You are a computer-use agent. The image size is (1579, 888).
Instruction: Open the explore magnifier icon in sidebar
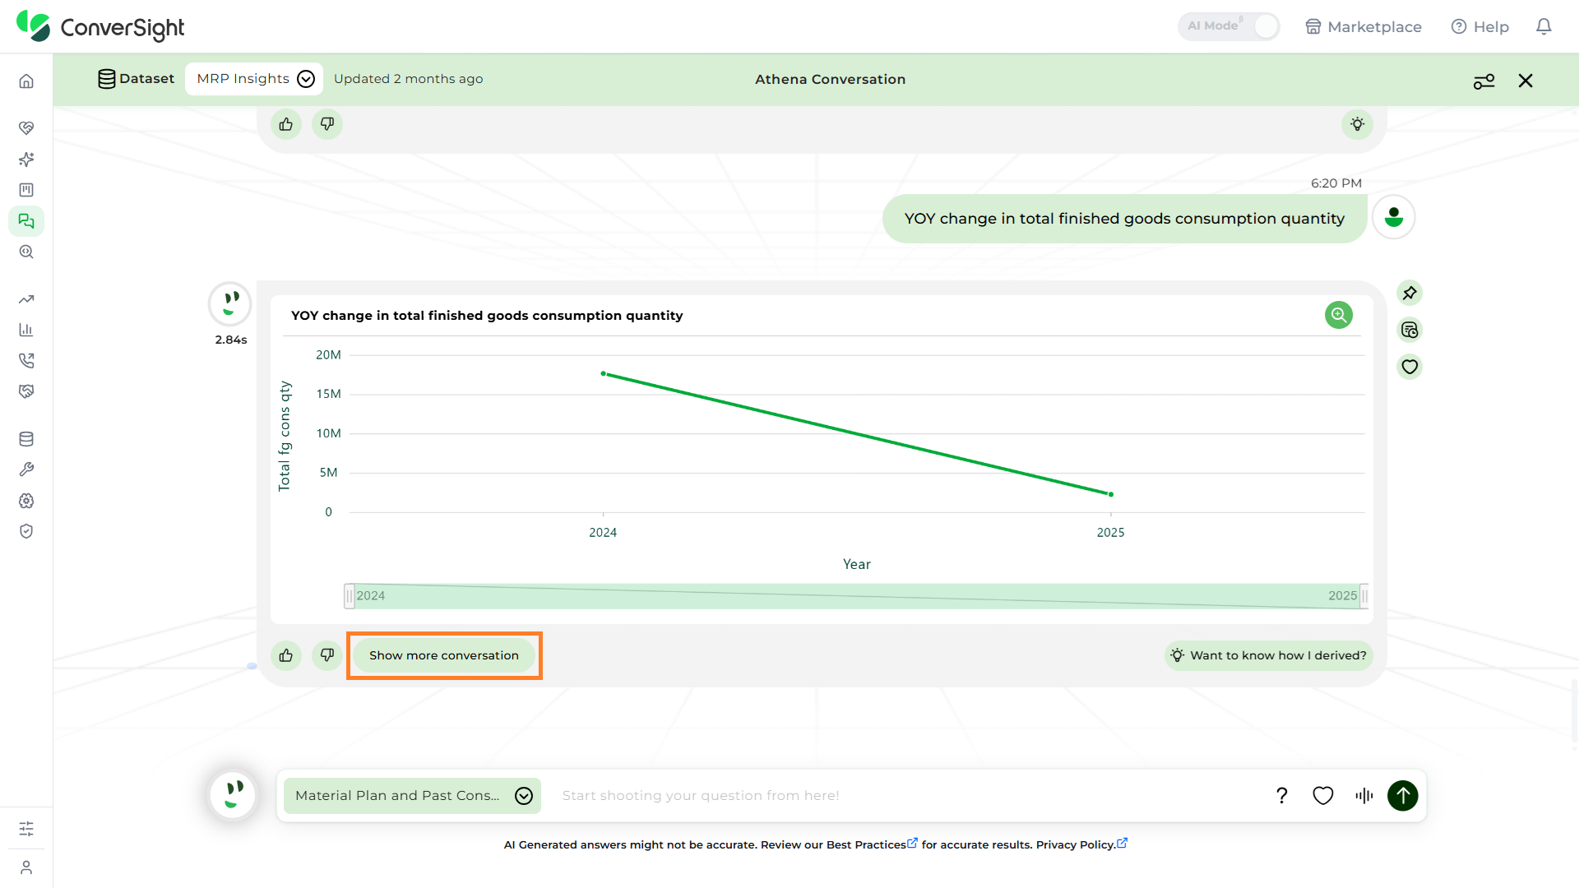26,252
